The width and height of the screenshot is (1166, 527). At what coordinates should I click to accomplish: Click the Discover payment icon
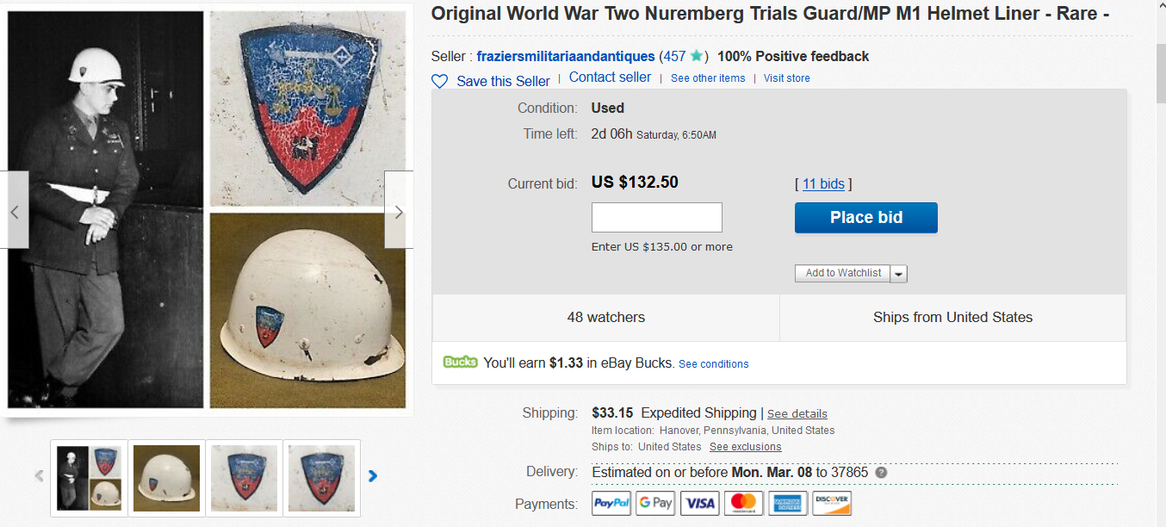click(x=831, y=503)
